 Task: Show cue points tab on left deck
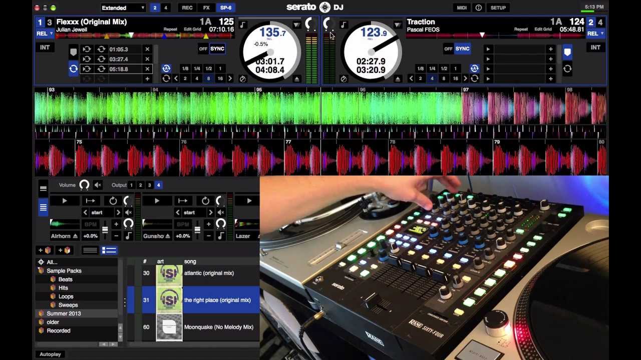point(74,52)
